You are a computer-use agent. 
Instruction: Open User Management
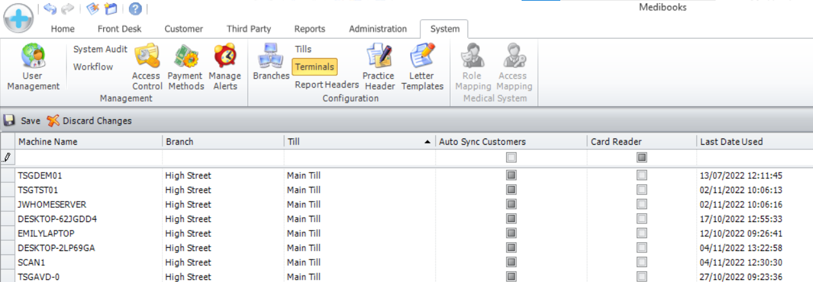[33, 67]
